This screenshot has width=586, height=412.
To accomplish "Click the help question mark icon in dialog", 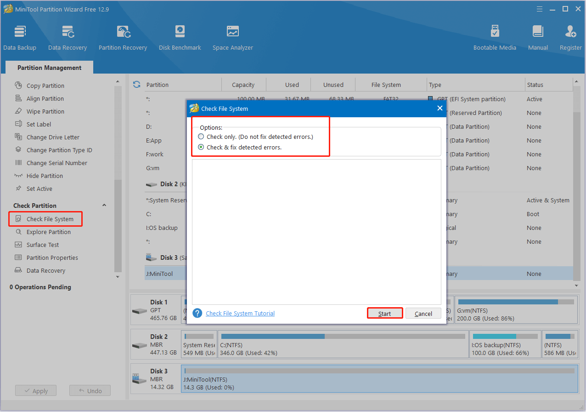I will click(197, 313).
